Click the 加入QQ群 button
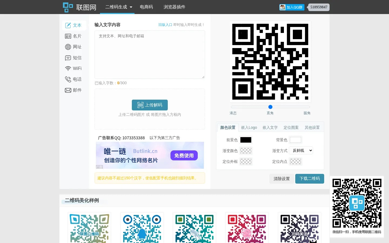The image size is (389, 243). pyautogui.click(x=292, y=7)
